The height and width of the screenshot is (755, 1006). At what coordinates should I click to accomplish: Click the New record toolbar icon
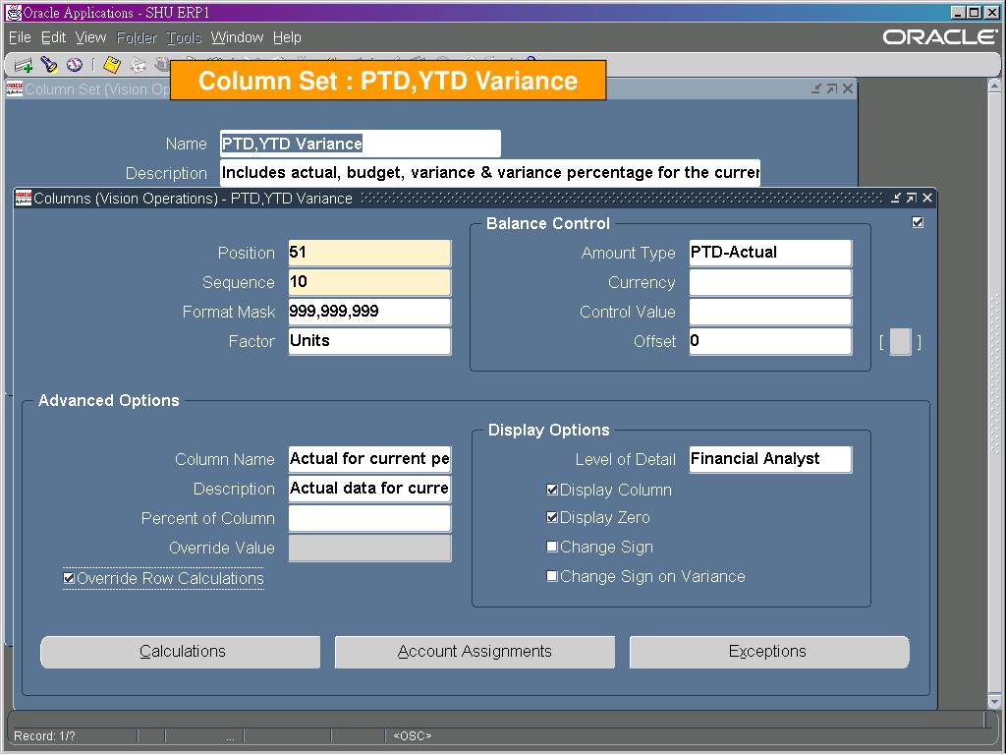tap(24, 65)
